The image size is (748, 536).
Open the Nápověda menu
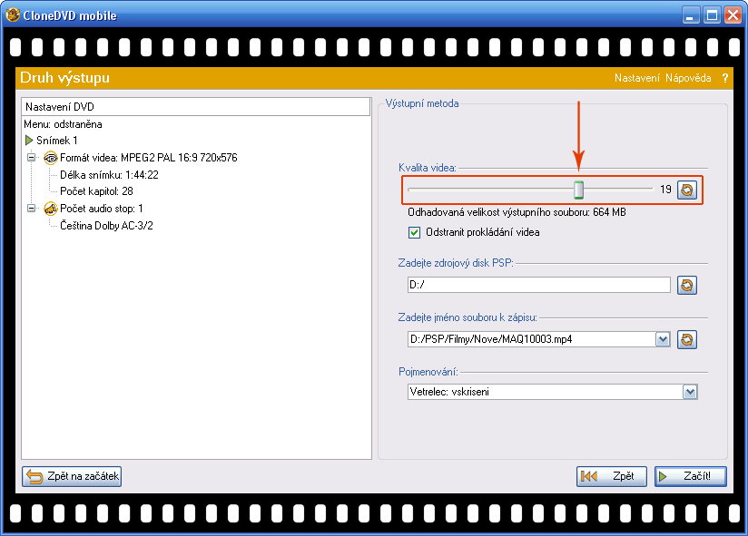[x=688, y=79]
